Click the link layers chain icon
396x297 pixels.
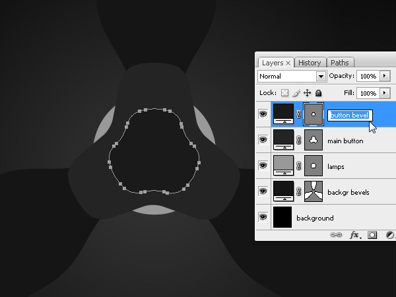click(x=336, y=235)
